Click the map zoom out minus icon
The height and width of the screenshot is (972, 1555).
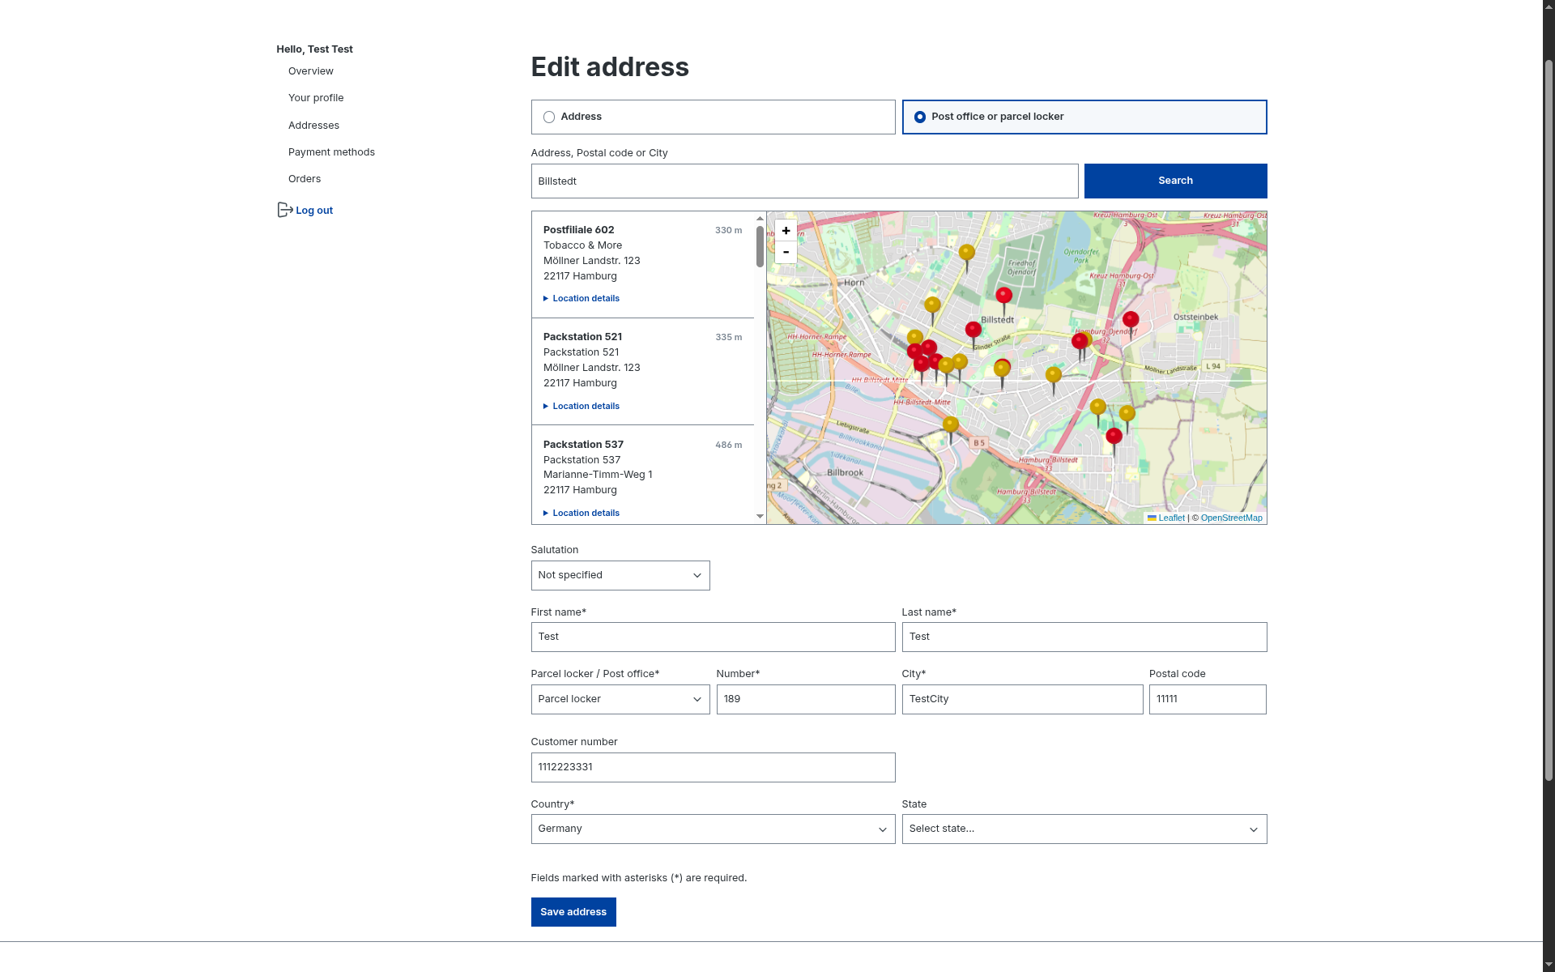[786, 252]
